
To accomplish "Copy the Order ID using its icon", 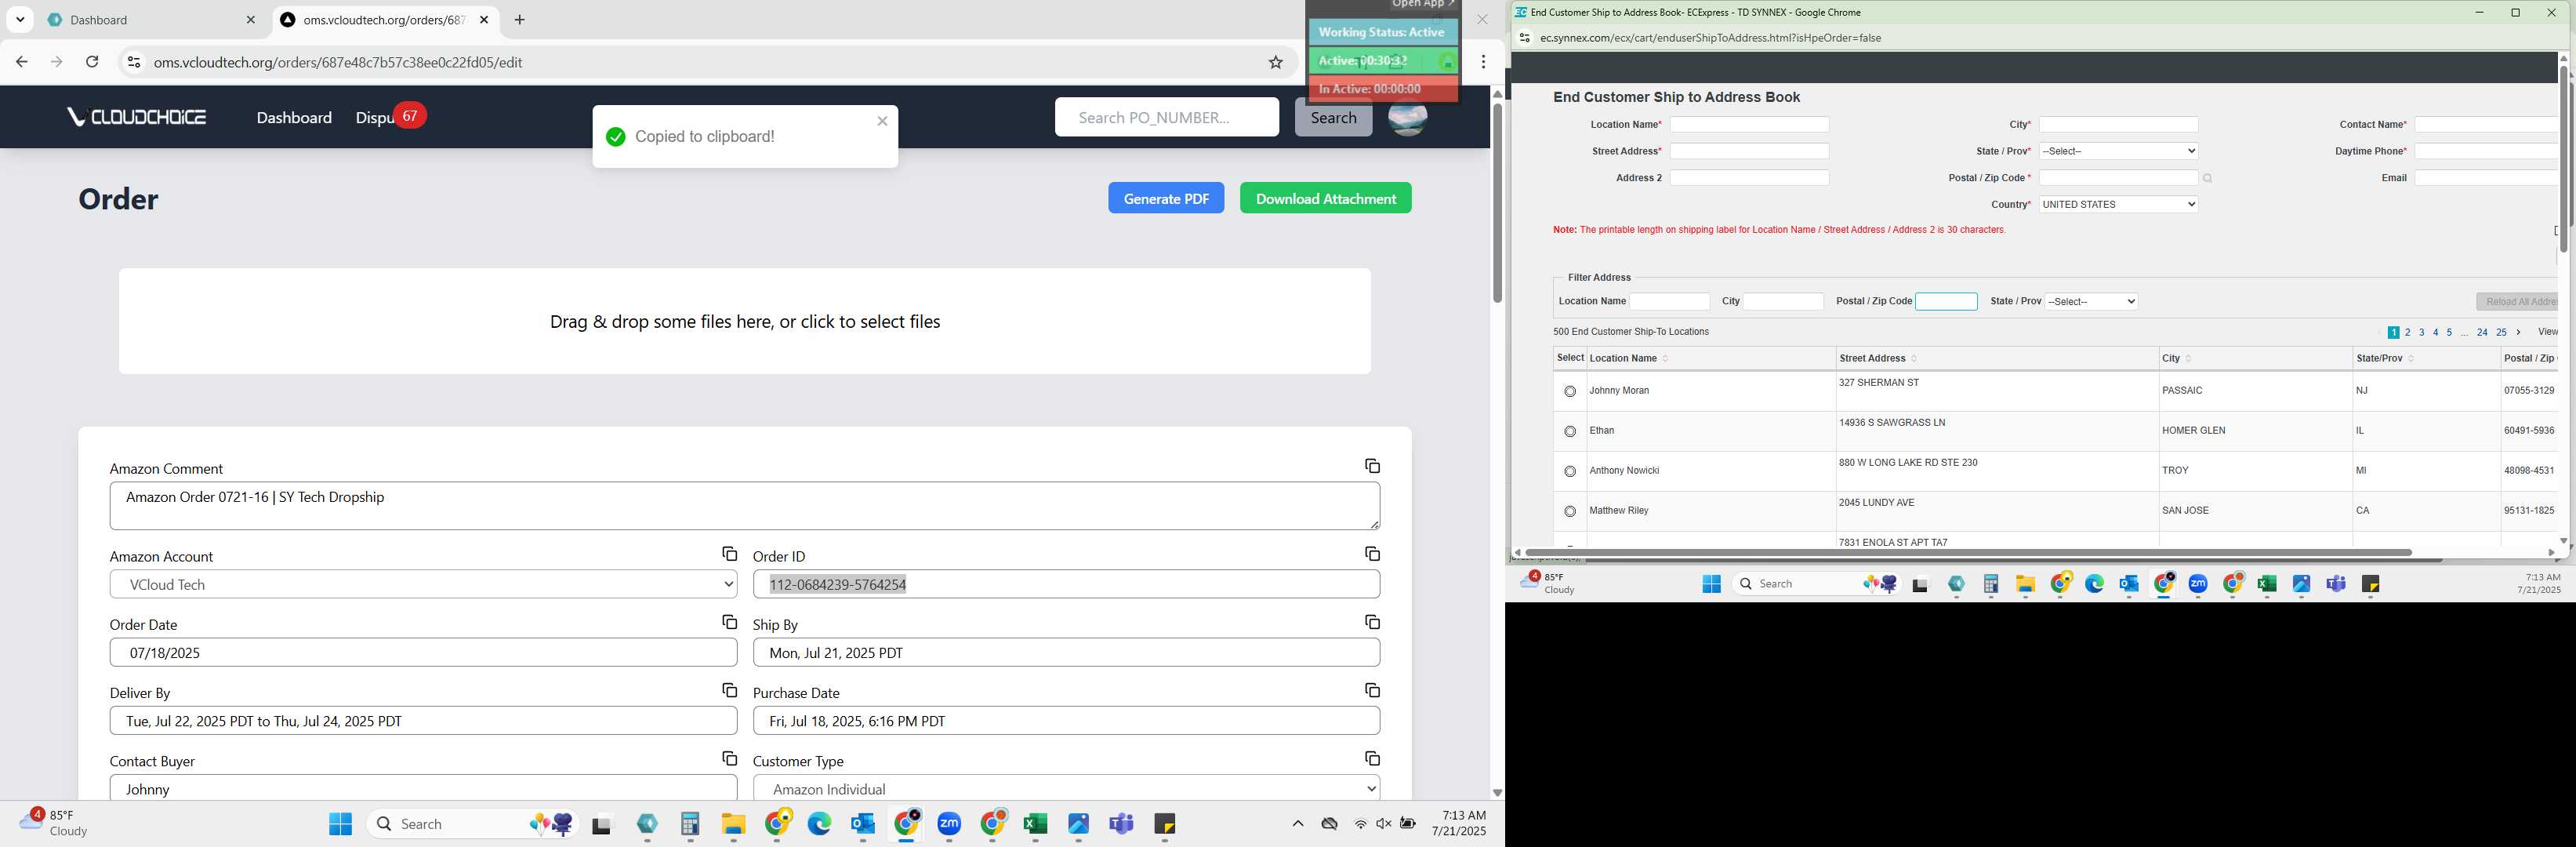I will (x=1372, y=554).
